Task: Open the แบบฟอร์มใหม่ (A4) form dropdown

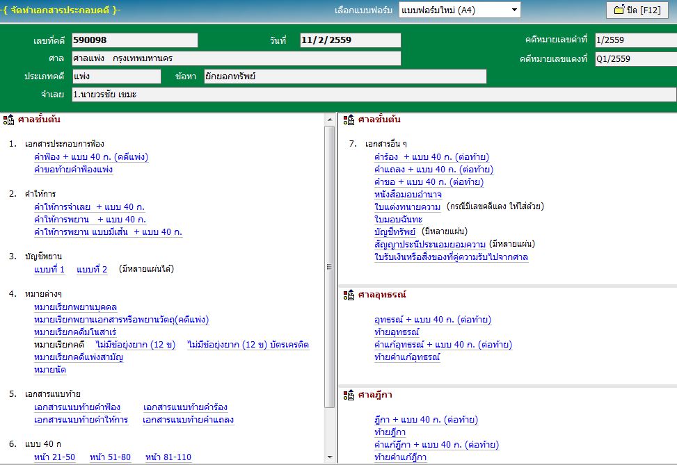Action: pos(459,10)
